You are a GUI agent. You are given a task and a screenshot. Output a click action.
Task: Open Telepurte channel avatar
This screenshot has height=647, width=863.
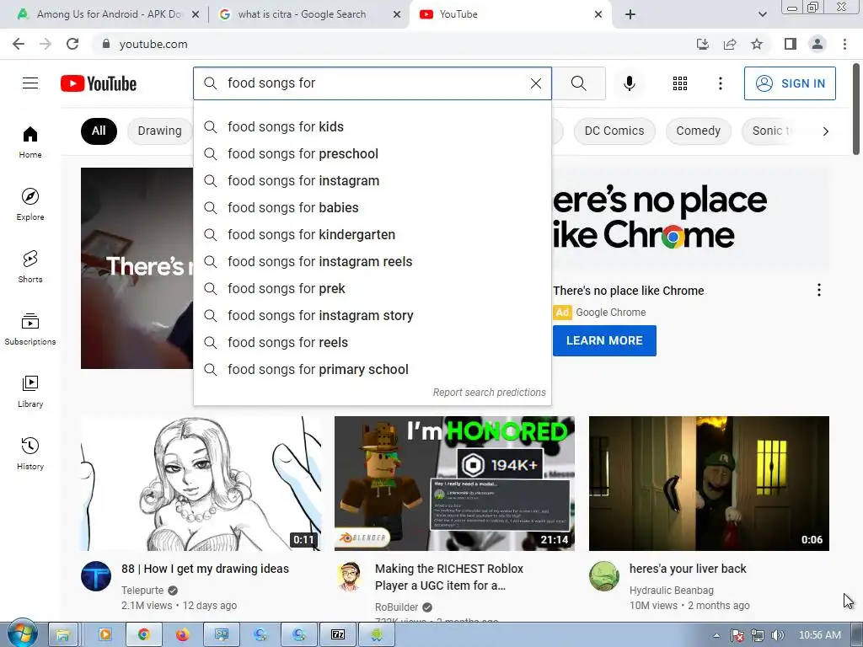click(96, 576)
